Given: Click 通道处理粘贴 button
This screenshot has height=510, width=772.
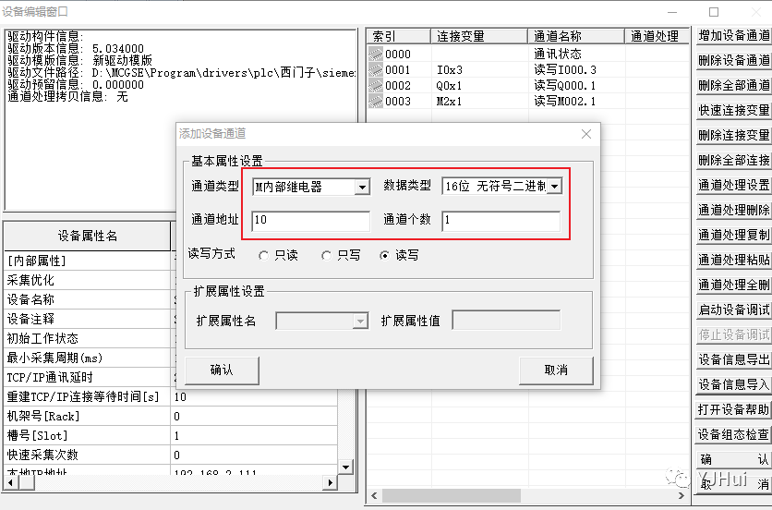Looking at the screenshot, I should pos(733,260).
